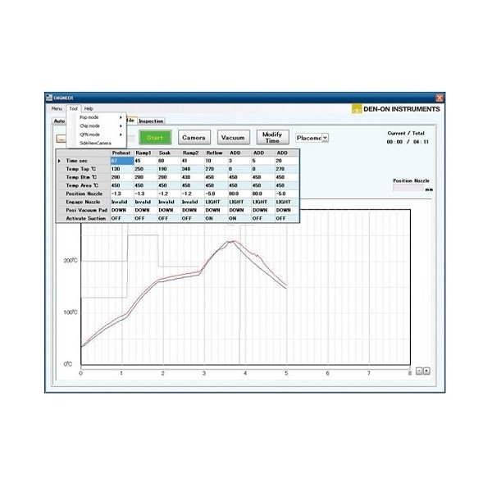Switch to the Inspection tab
The image size is (492, 492).
(x=151, y=121)
